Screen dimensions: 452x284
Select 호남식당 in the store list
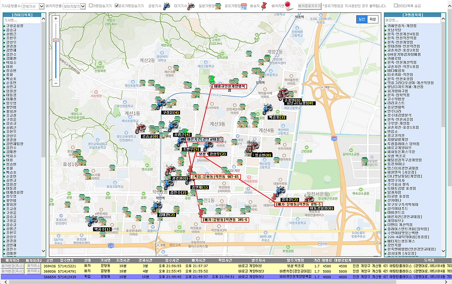pos(394,30)
